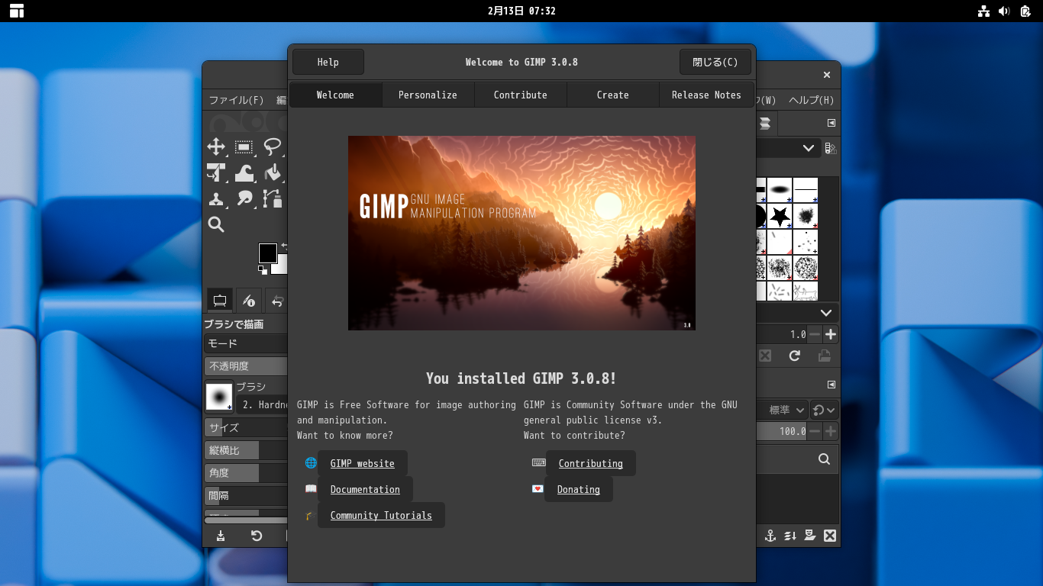Toggle brush list view icon beside filter
Screen dimensions: 1043x586
pyautogui.click(x=831, y=148)
